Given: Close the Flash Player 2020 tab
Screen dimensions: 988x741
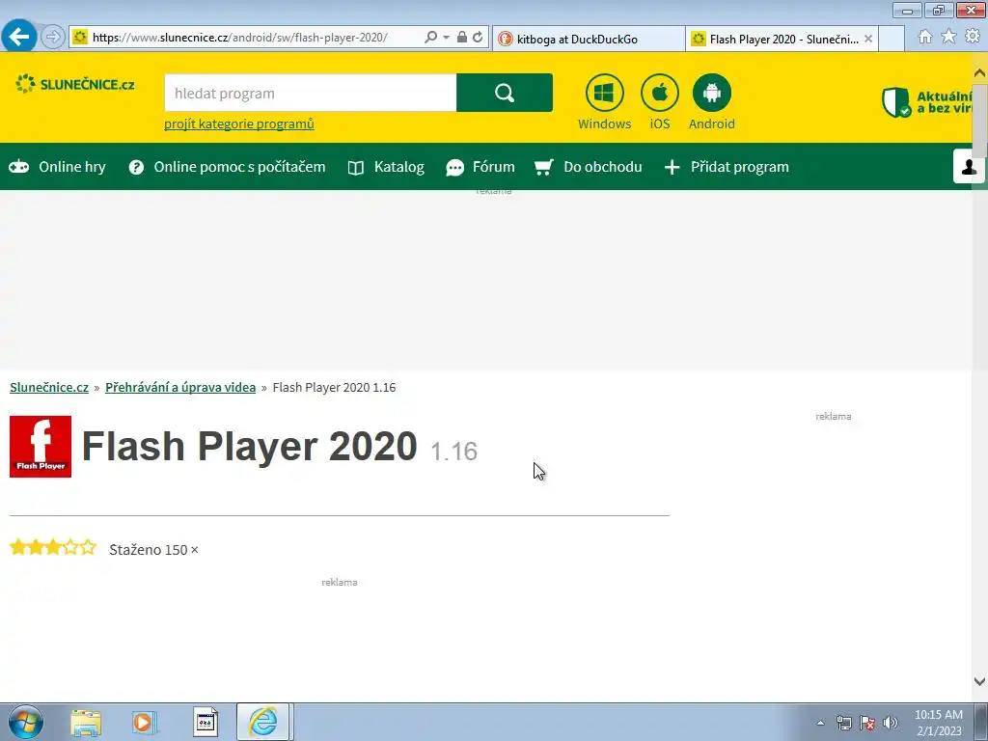Looking at the screenshot, I should click(868, 39).
